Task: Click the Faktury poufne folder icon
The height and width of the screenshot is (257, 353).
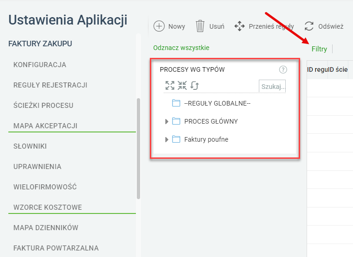Action: pyautogui.click(x=176, y=139)
